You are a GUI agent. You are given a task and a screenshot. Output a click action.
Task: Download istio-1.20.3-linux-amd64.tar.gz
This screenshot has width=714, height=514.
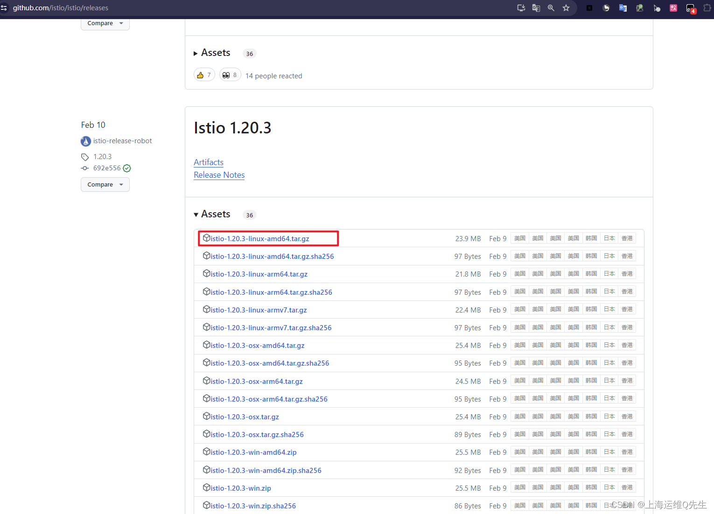point(260,239)
